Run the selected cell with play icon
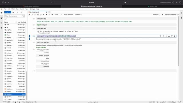 click(x=44, y=15)
